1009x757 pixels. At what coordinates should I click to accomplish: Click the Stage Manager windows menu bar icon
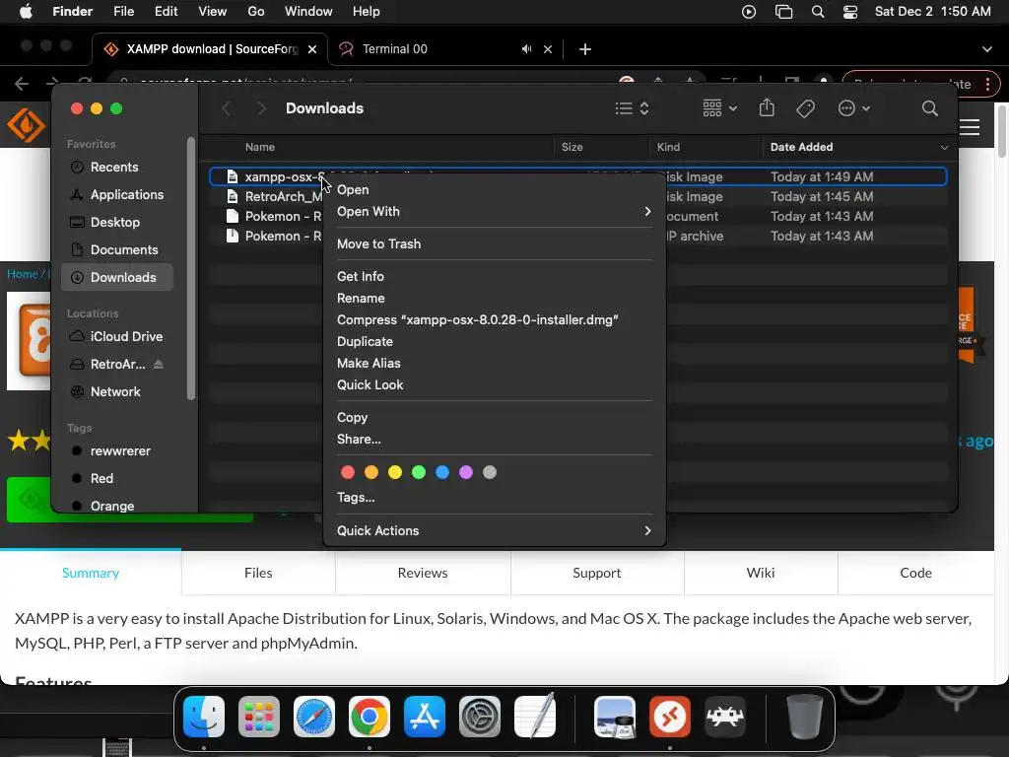(783, 12)
